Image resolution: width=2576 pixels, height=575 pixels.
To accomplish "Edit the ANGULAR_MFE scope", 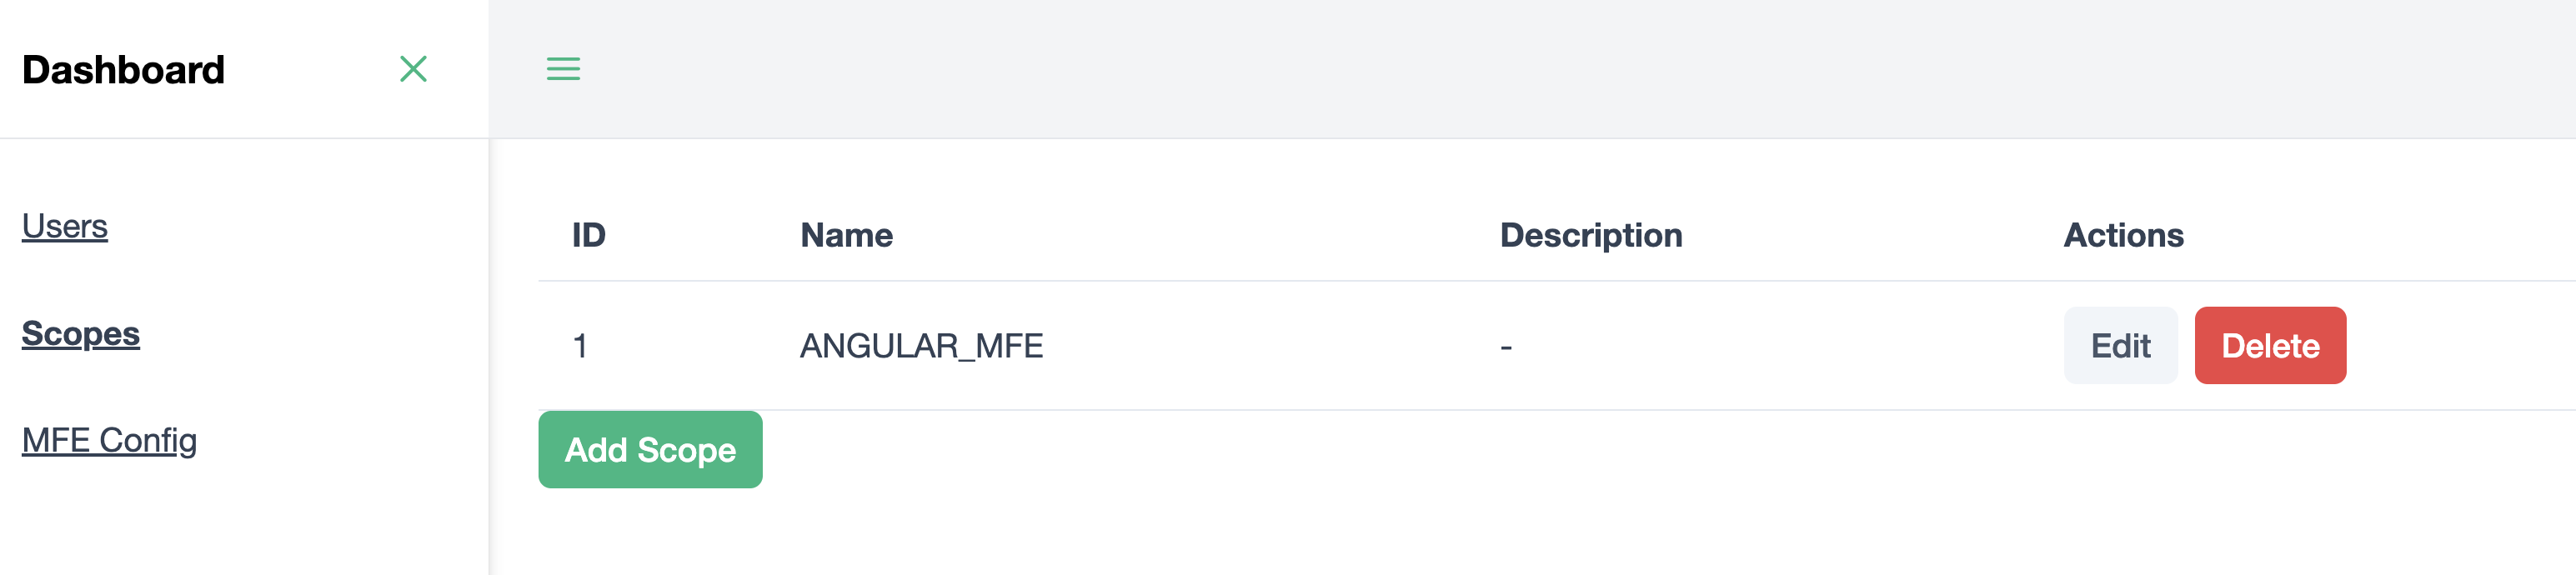I will [2120, 346].
